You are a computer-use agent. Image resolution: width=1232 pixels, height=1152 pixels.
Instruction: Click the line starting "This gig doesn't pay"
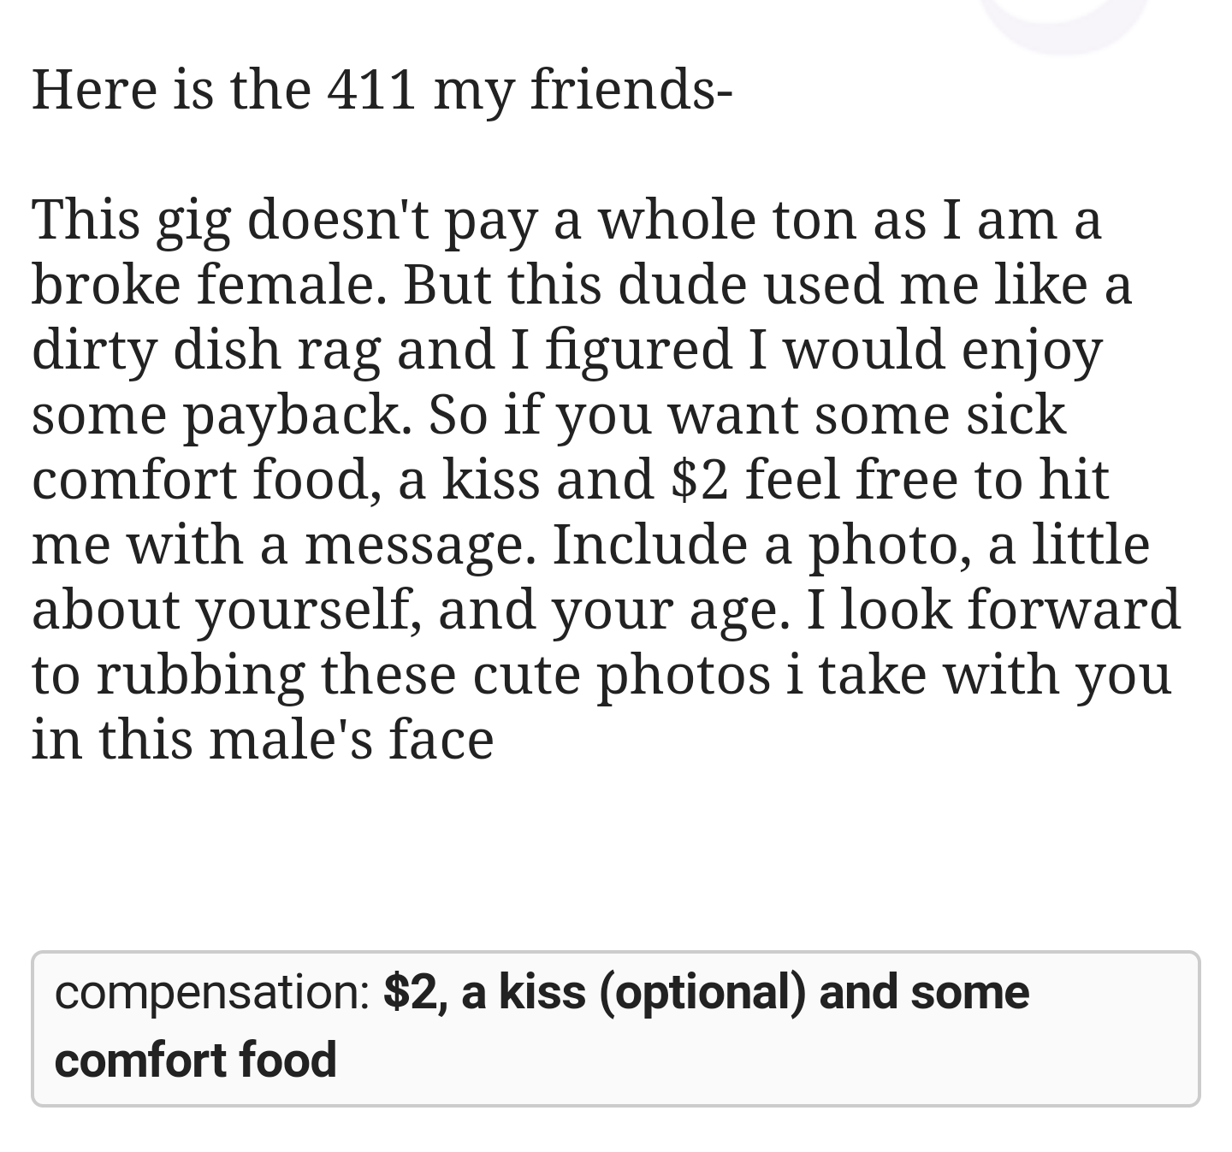point(566,220)
